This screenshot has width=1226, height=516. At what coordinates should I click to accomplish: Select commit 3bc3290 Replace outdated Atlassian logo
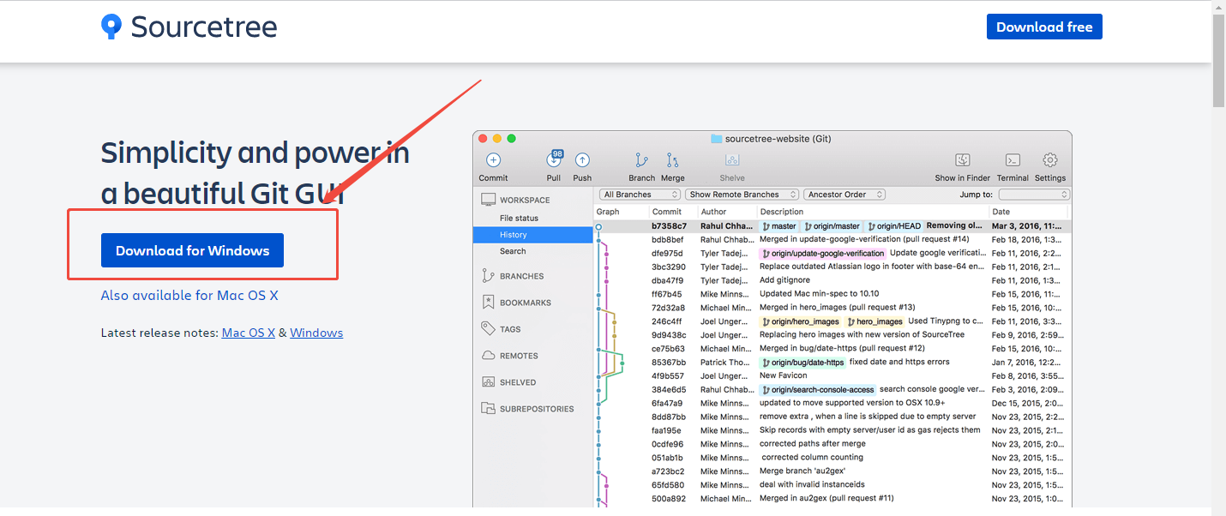tap(832, 267)
